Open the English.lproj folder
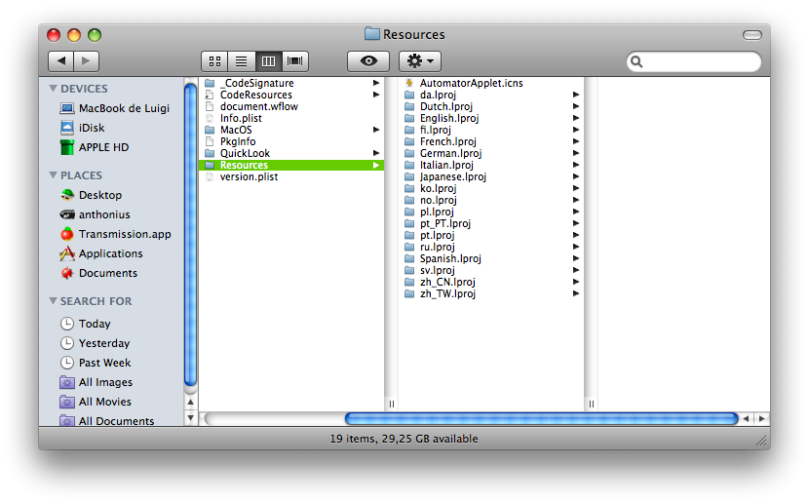The height and width of the screenshot is (503, 809). point(491,118)
